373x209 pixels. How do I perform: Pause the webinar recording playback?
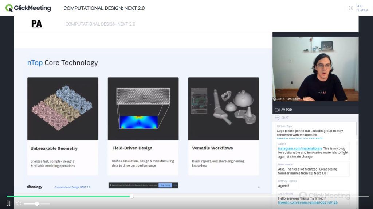click(8, 203)
